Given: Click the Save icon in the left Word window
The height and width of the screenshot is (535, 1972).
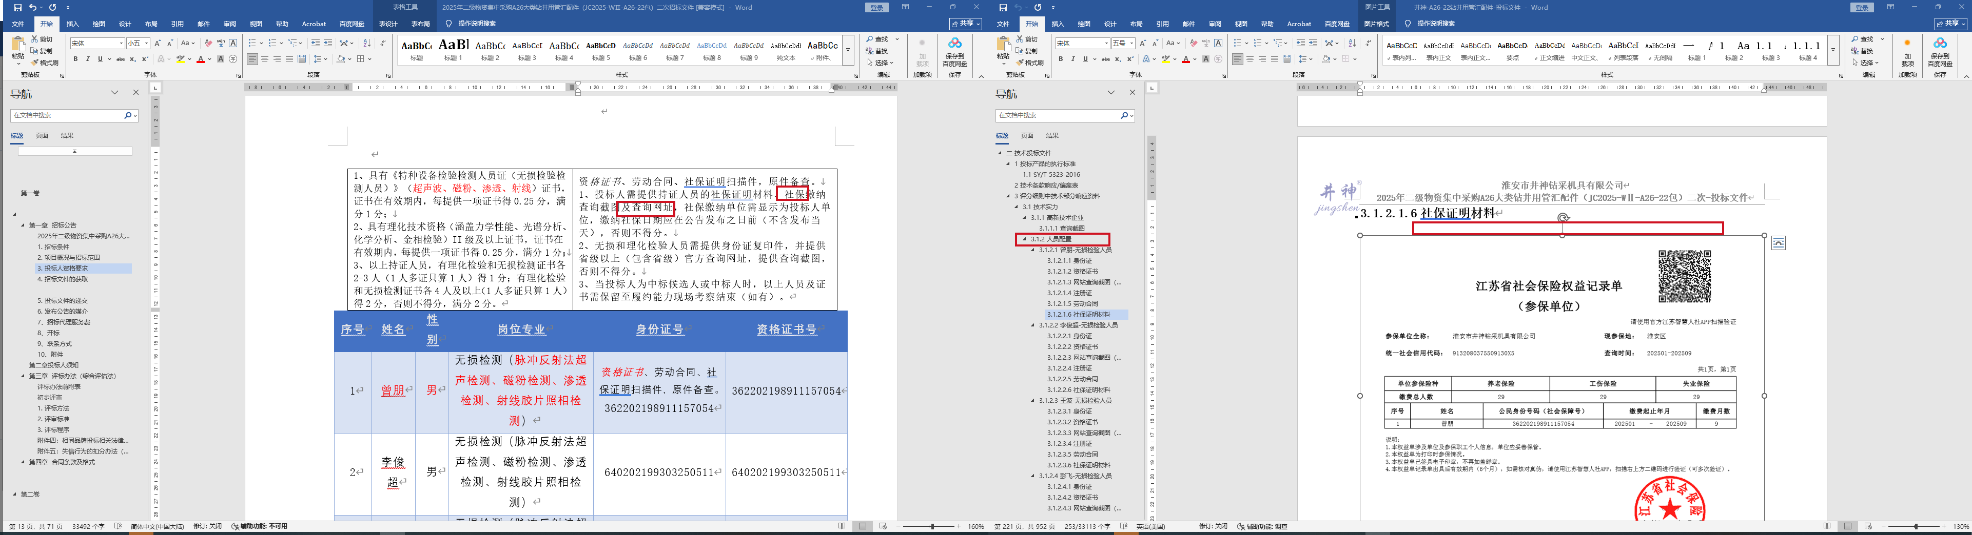Looking at the screenshot, I should 17,8.
